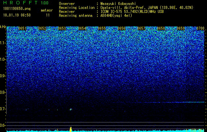Click the bright multicolor meteor echo near 0.7 kHz
Screen dimensions: 207x132
71,109
